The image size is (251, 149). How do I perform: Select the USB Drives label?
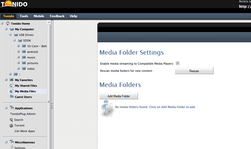click(x=26, y=35)
